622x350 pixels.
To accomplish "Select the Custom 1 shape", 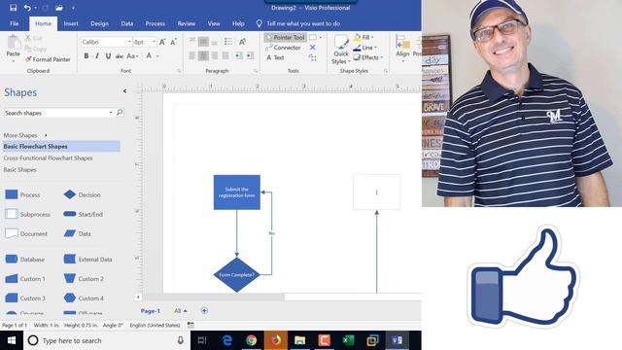I will pos(25,279).
